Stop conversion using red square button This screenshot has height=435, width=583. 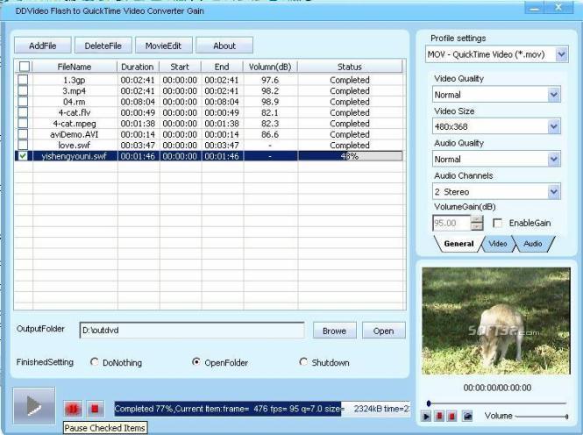(96, 409)
